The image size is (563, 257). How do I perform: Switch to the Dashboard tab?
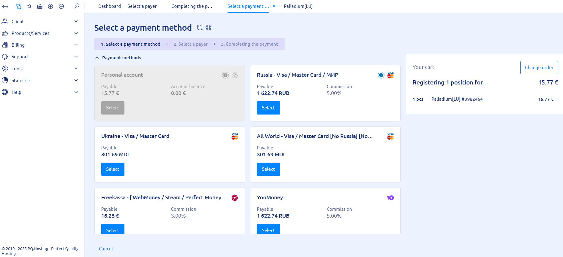[x=109, y=6]
